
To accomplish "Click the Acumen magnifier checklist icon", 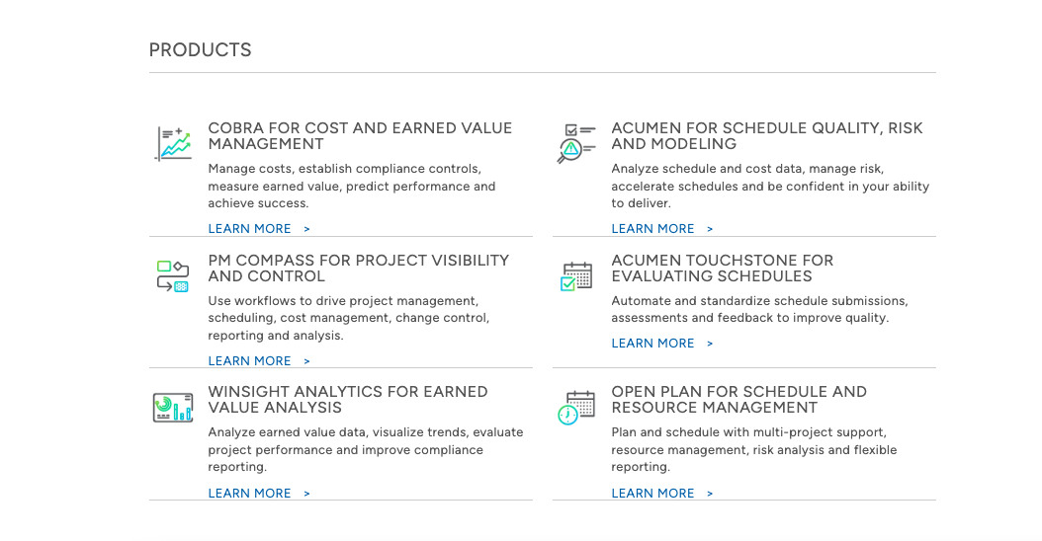I will tap(576, 143).
